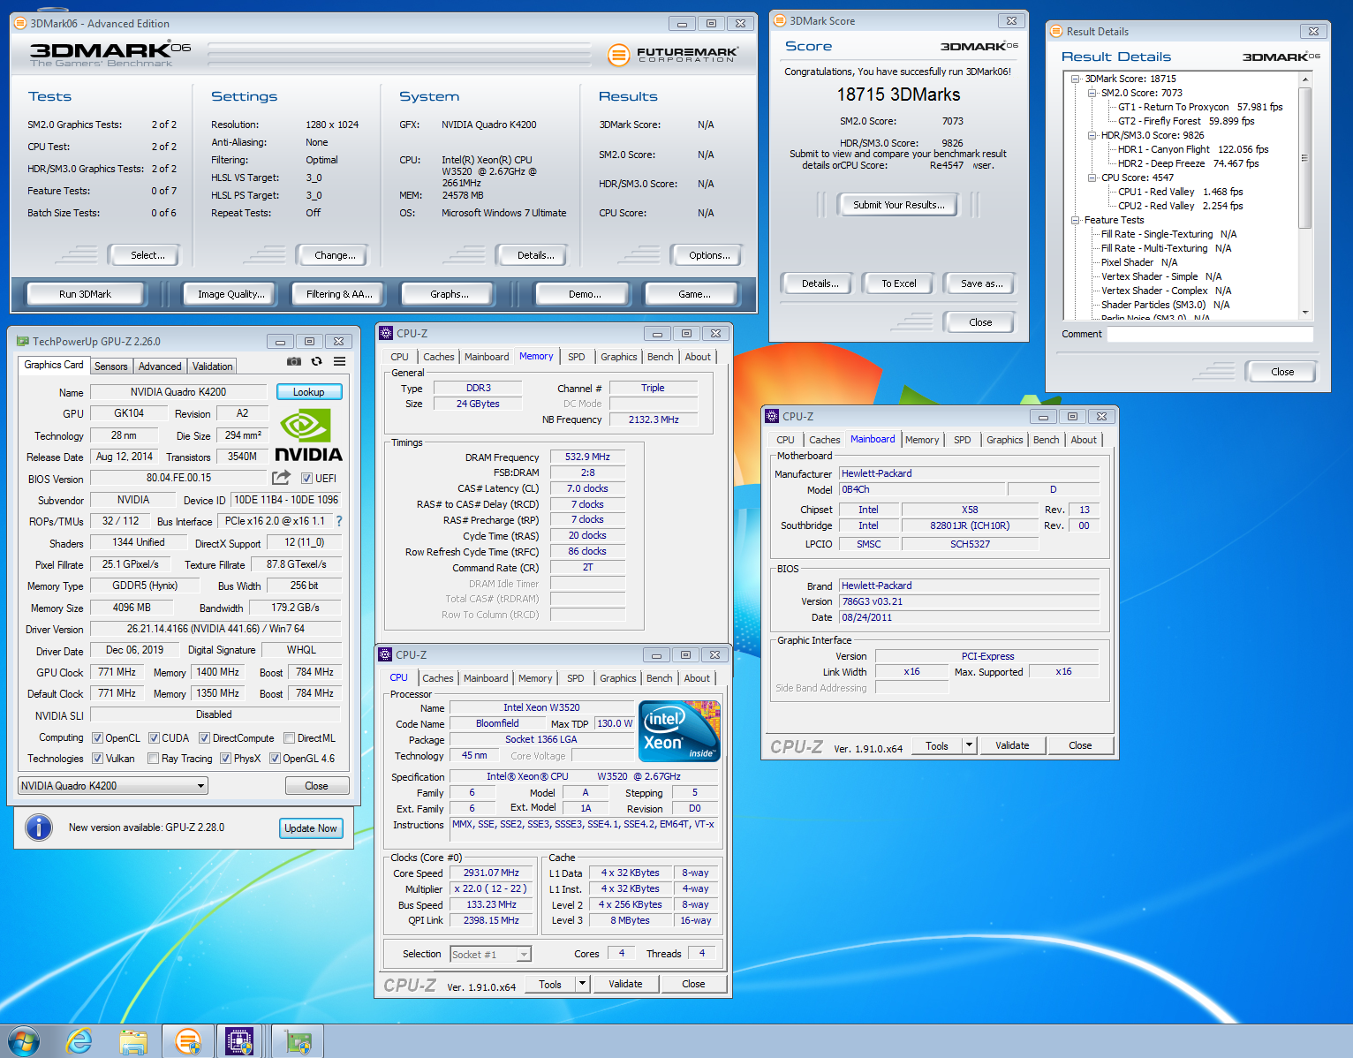Viewport: 1353px width, 1058px height.
Task: Toggle the DirectCompute checkbox
Action: [204, 738]
